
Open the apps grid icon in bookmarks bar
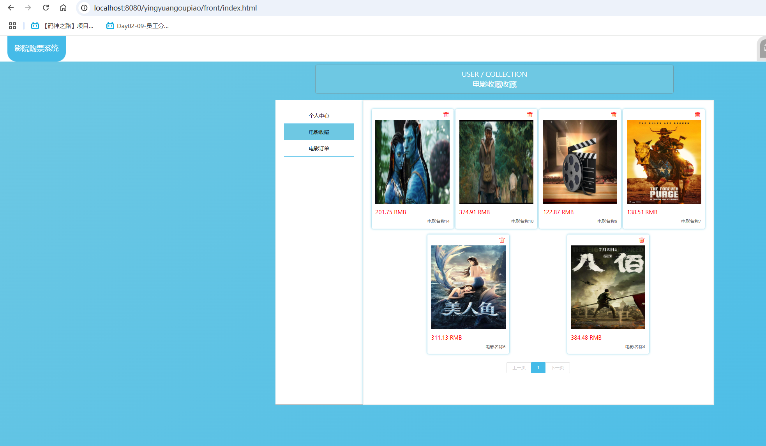click(x=12, y=26)
